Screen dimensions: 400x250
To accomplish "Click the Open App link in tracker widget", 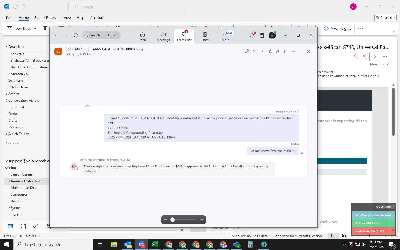I will click(385, 207).
